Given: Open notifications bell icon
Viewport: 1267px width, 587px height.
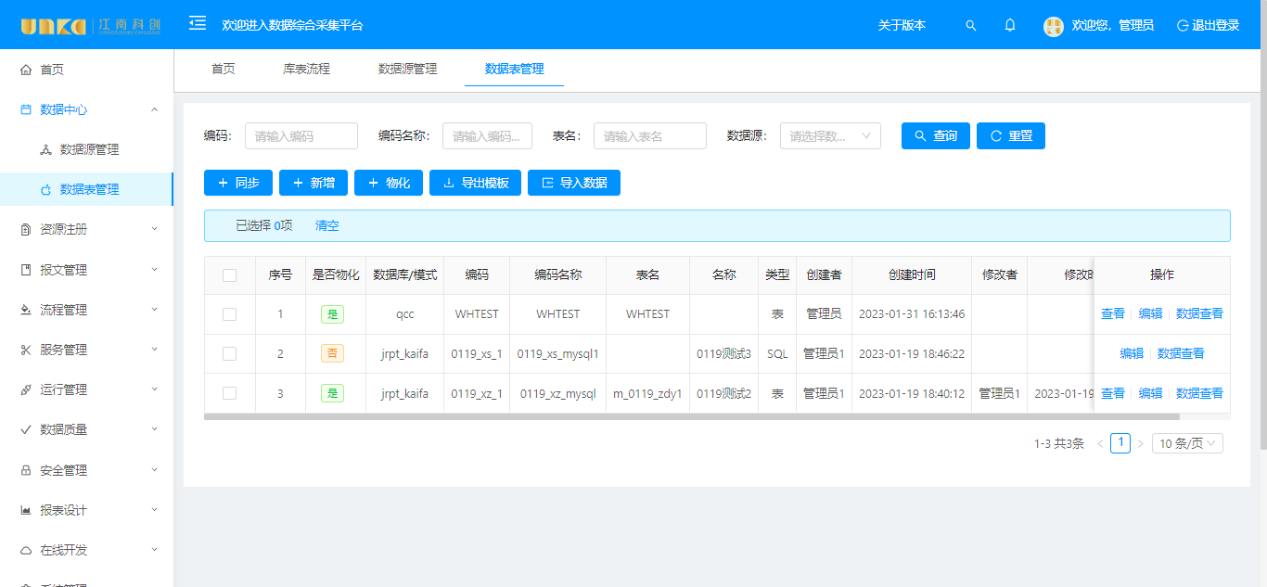Looking at the screenshot, I should tap(1010, 25).
